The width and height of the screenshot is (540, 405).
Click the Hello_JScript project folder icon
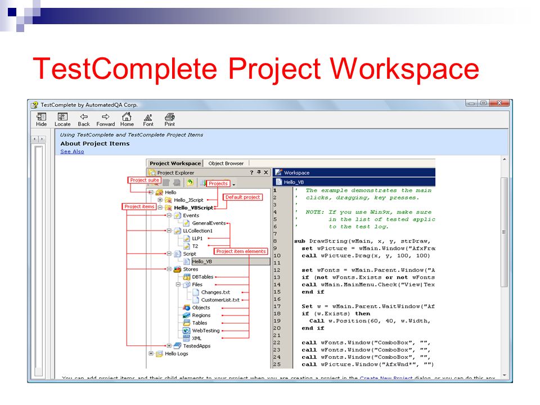click(168, 200)
